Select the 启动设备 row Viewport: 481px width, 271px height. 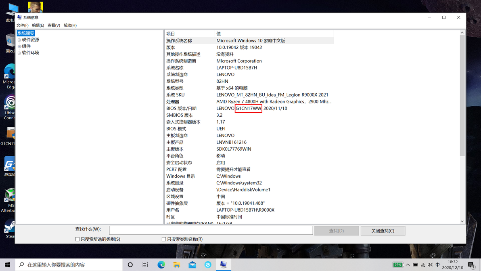click(x=249, y=190)
